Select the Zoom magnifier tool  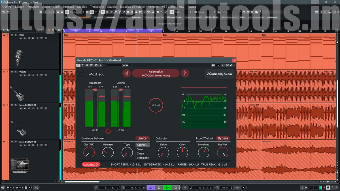(x=132, y=12)
